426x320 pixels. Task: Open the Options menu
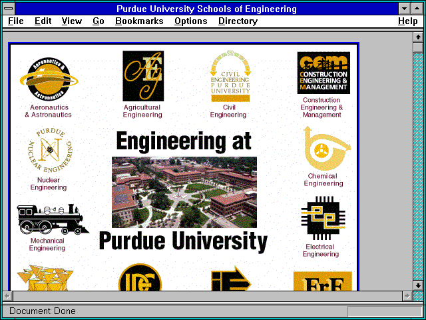[191, 21]
